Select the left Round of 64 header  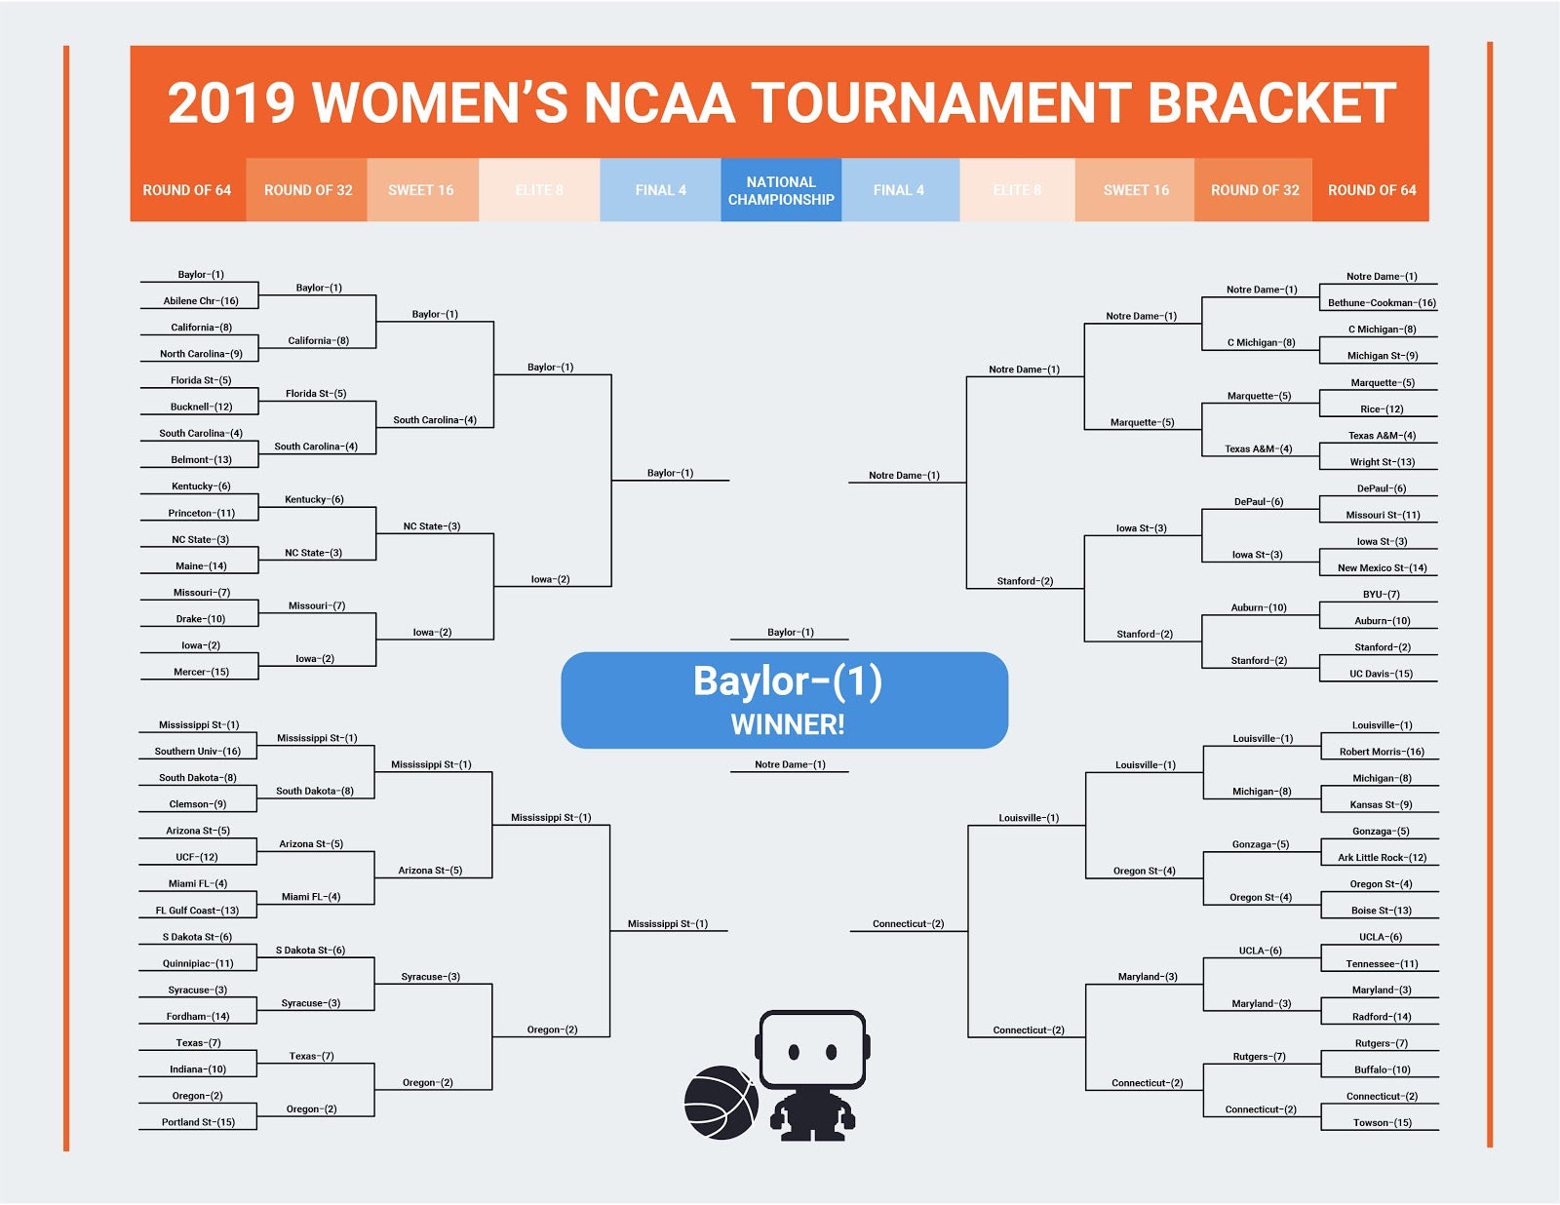187,190
